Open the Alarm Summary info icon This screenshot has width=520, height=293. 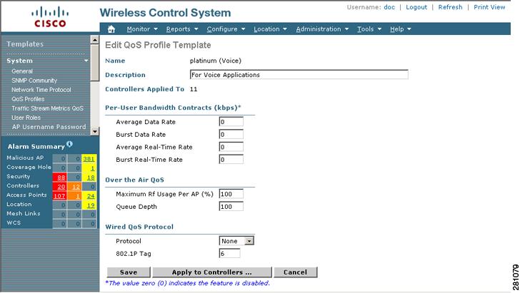[x=69, y=144]
